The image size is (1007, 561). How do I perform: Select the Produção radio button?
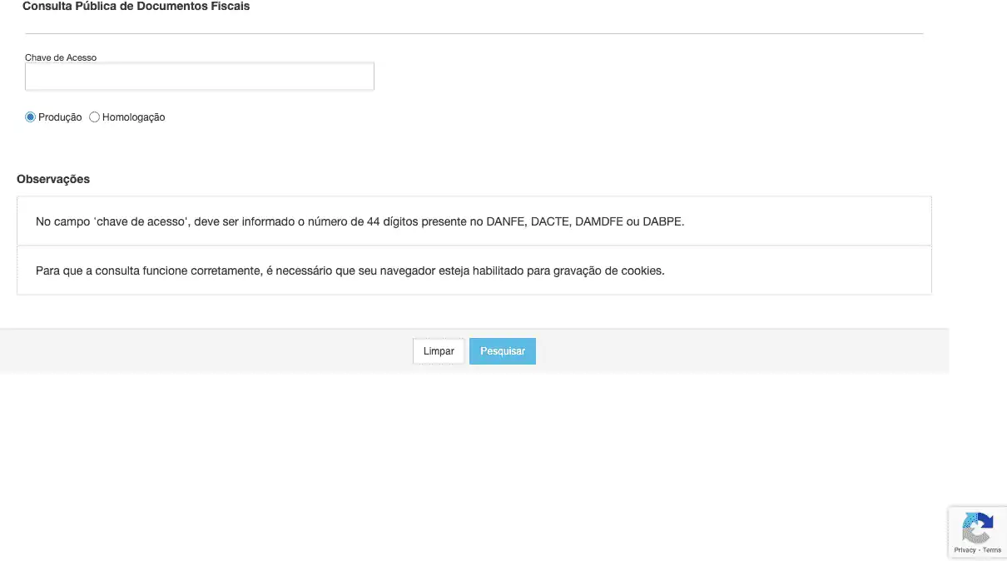(31, 117)
